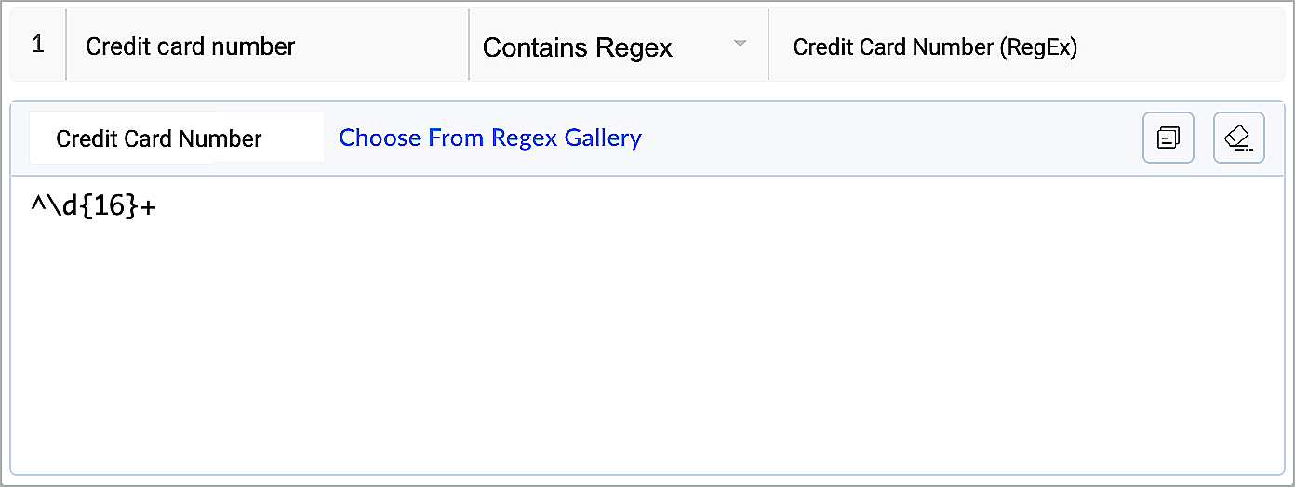Click the copy regex pattern icon

(1168, 138)
